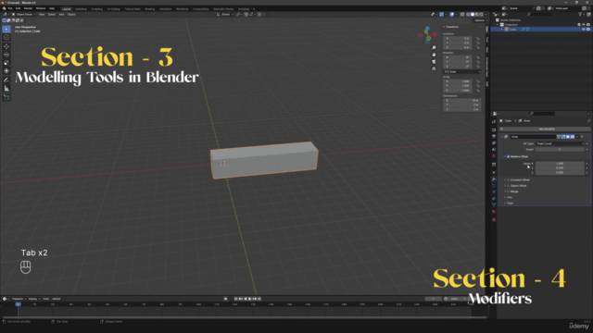Expand the Caps subpanel
The image size is (593, 333).
(505, 203)
